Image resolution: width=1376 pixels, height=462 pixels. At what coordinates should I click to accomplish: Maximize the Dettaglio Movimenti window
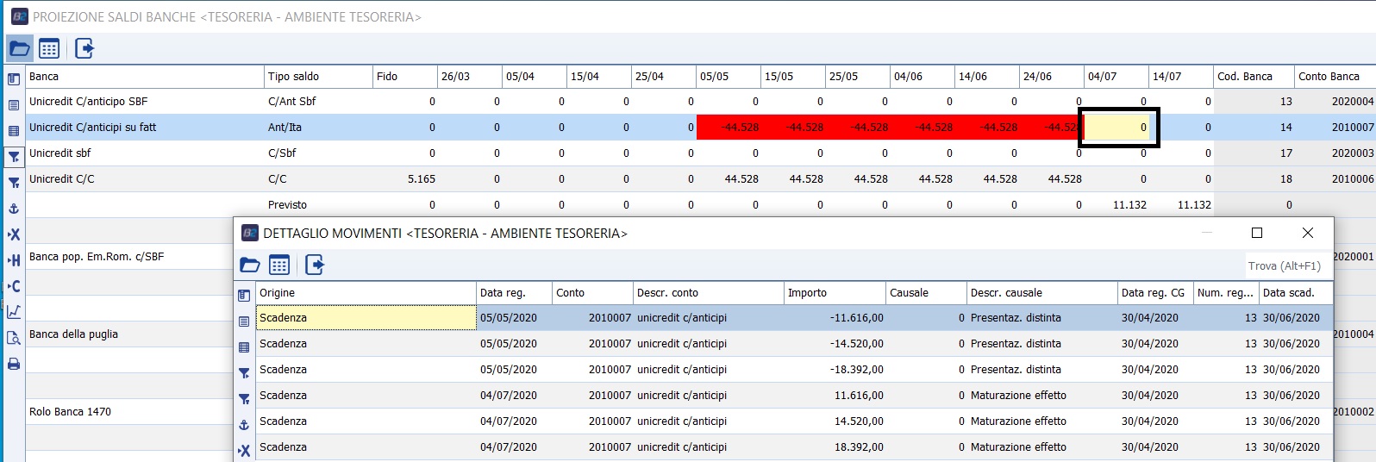pos(1256,233)
